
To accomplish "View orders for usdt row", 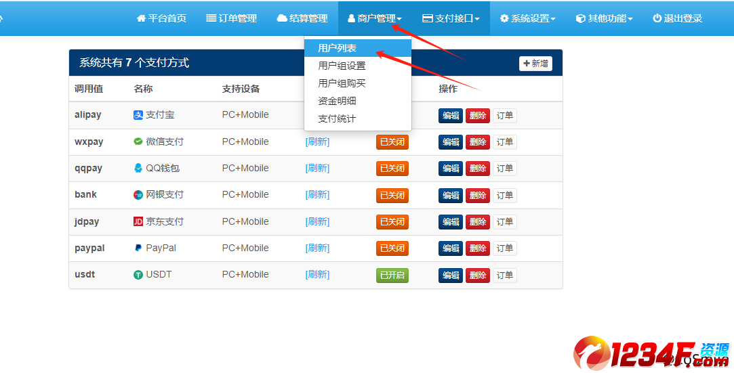I will pyautogui.click(x=505, y=276).
